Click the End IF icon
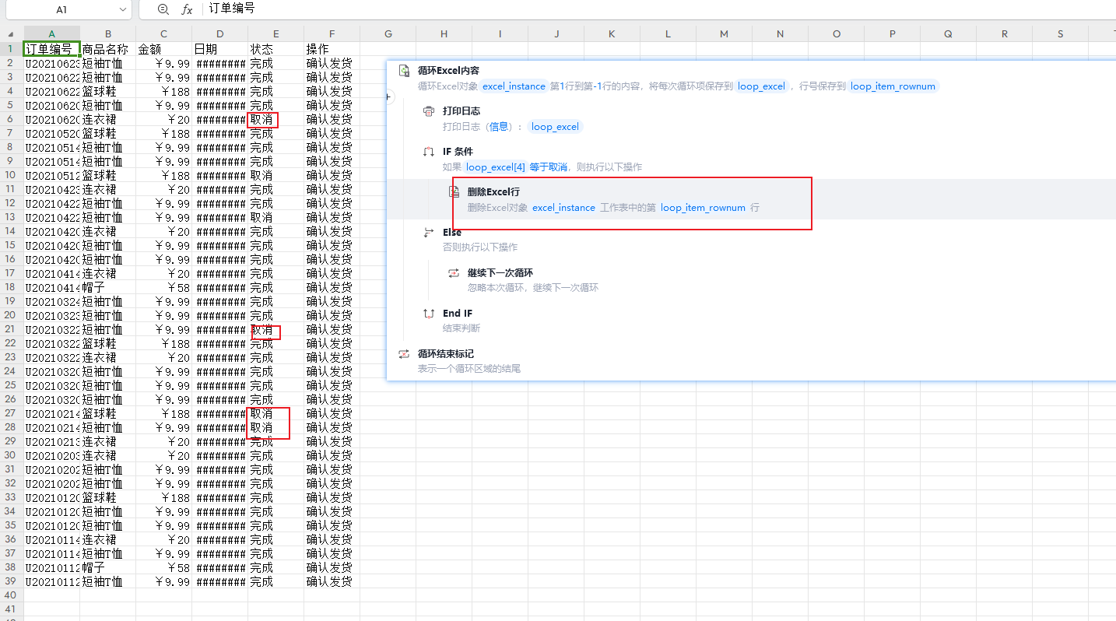Image resolution: width=1116 pixels, height=621 pixels. click(x=429, y=314)
